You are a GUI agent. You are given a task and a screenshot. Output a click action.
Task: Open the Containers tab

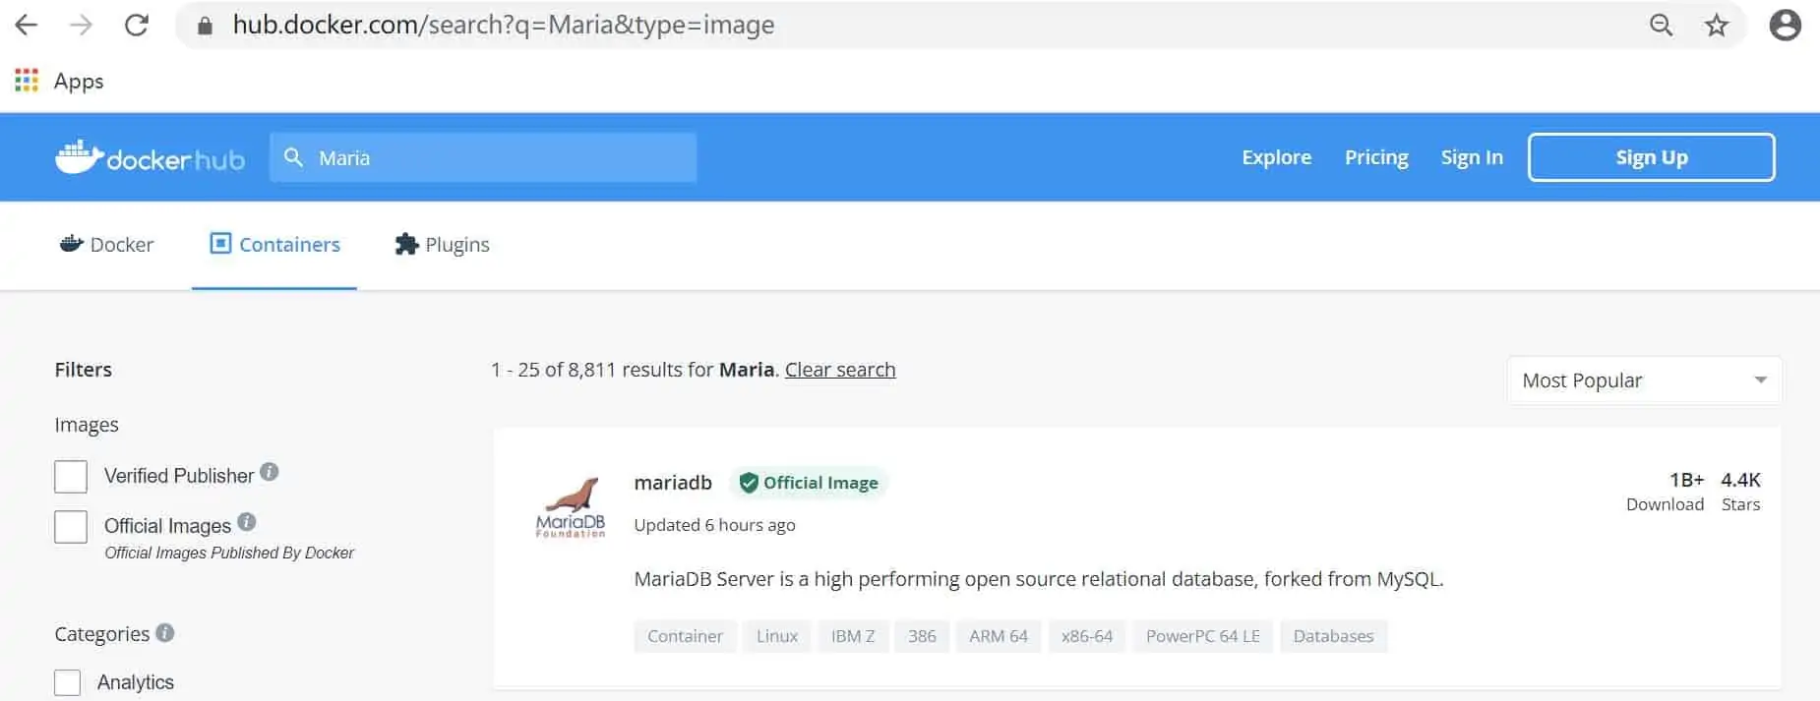(x=274, y=245)
